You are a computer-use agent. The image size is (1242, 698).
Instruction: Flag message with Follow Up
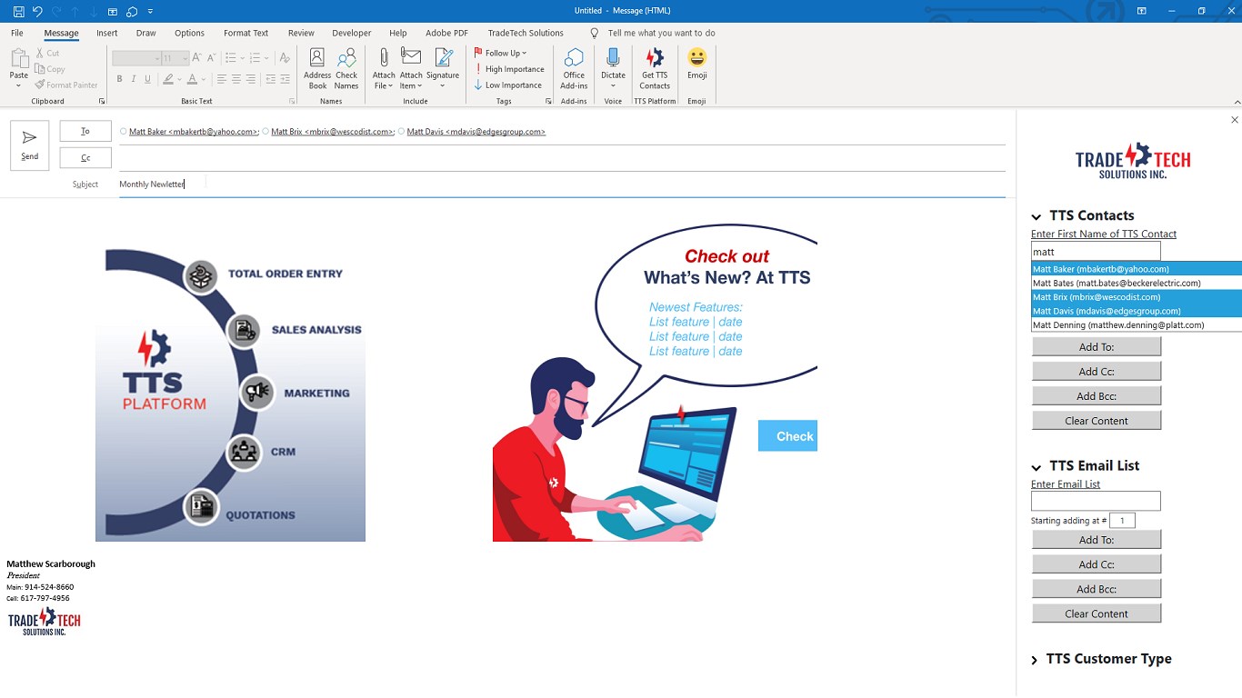(500, 53)
